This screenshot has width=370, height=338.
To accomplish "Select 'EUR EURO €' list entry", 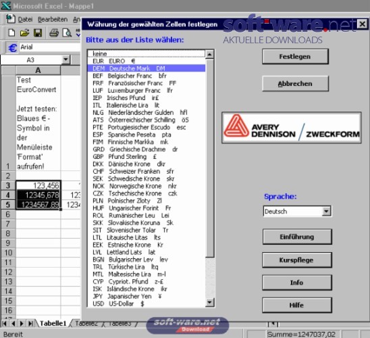I will (147, 61).
